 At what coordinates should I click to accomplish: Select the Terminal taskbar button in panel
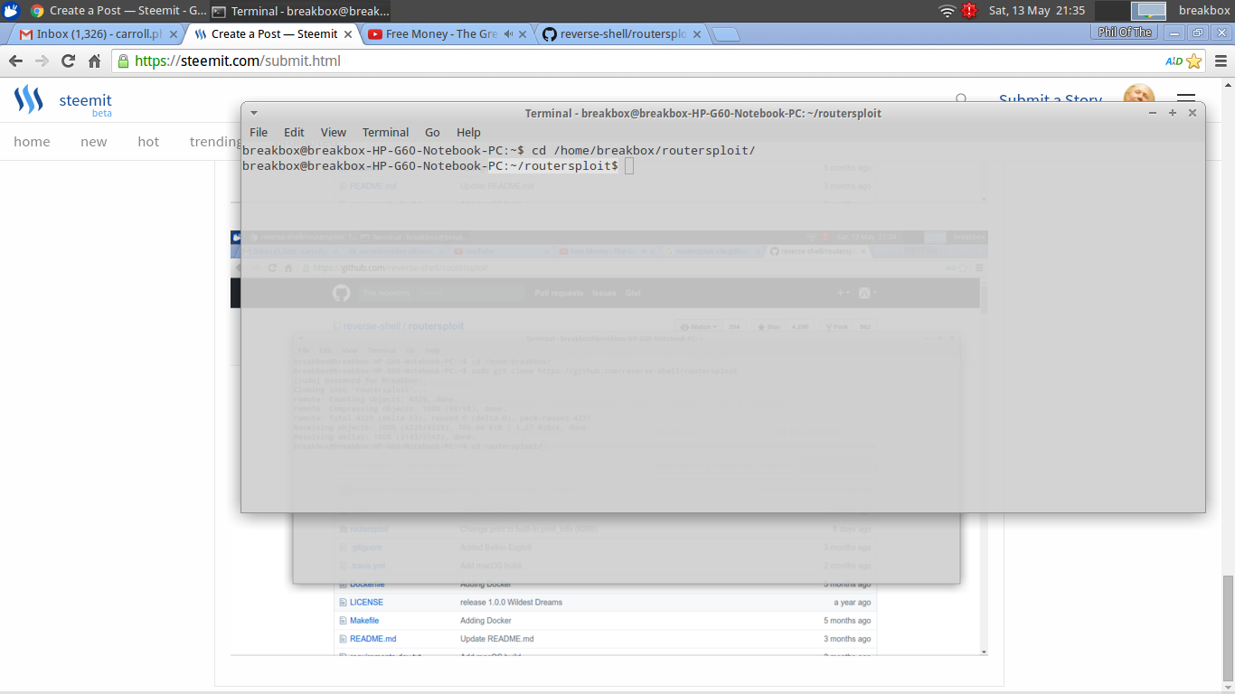tap(300, 11)
